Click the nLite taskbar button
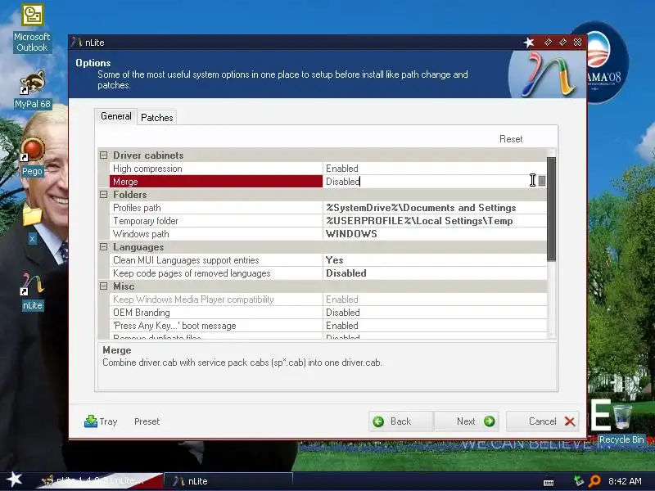The width and height of the screenshot is (655, 491). (229, 481)
